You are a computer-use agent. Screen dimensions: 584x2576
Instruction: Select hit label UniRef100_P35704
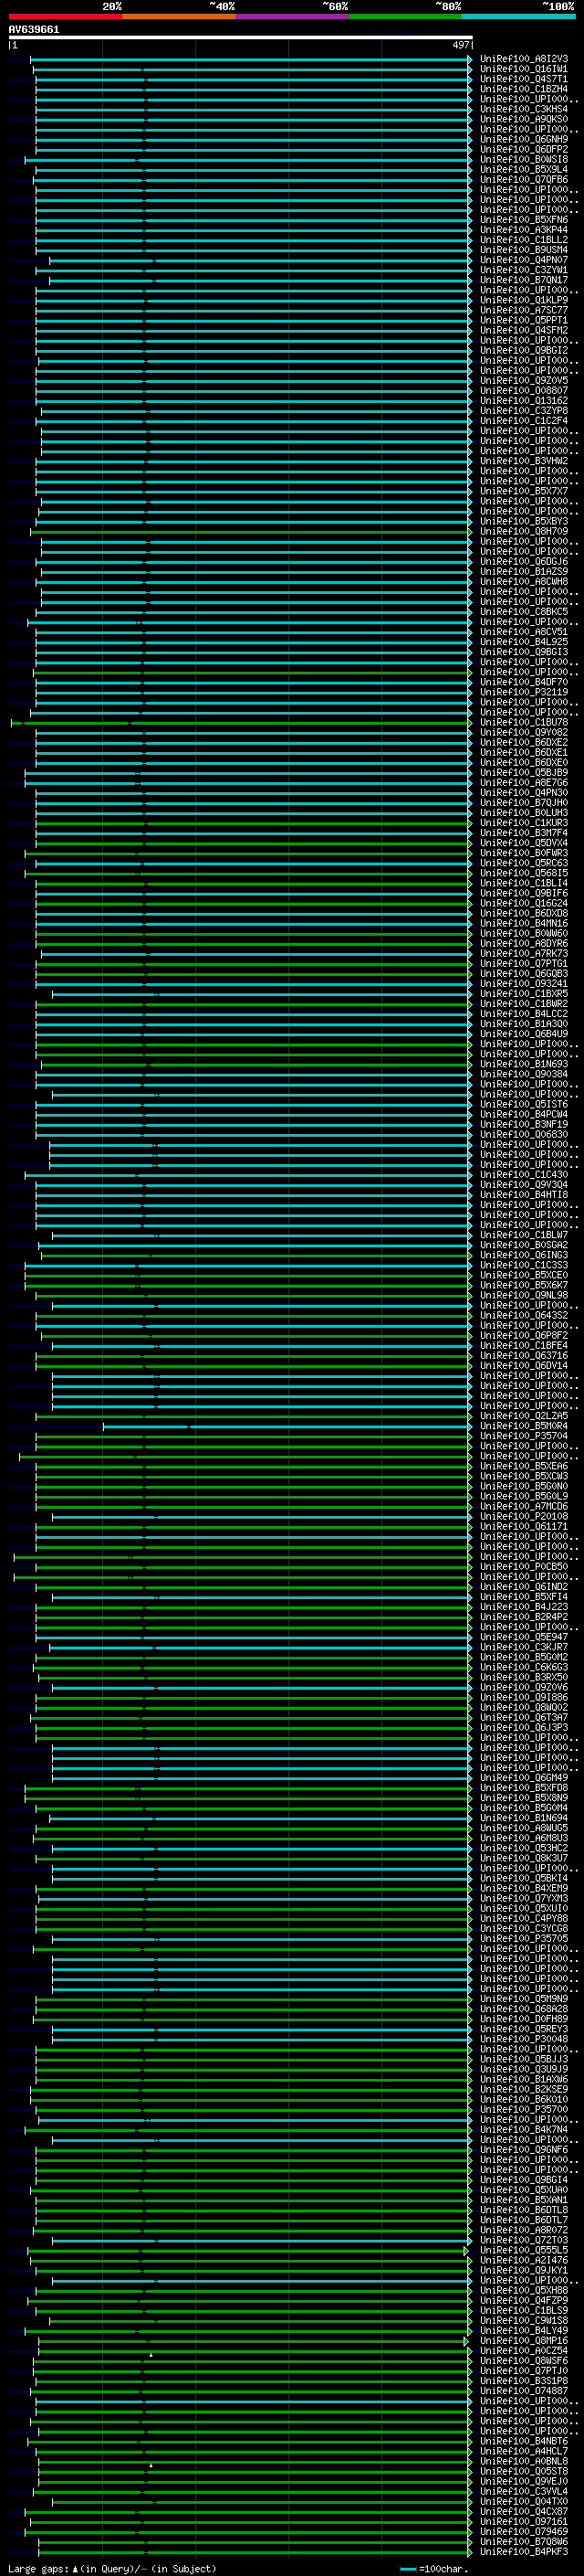pyautogui.click(x=524, y=1436)
